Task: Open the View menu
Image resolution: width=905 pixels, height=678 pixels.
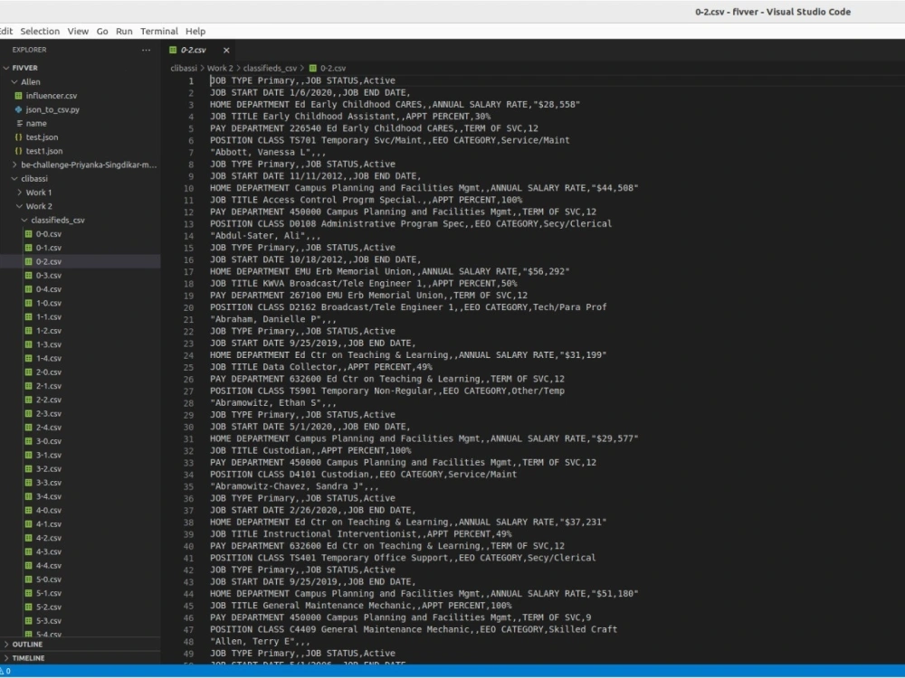Action: click(78, 31)
